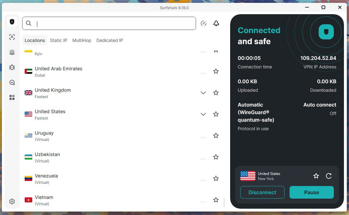The height and width of the screenshot is (215, 349).
Task: Select Vietnam virtual location
Action: pos(121,200)
